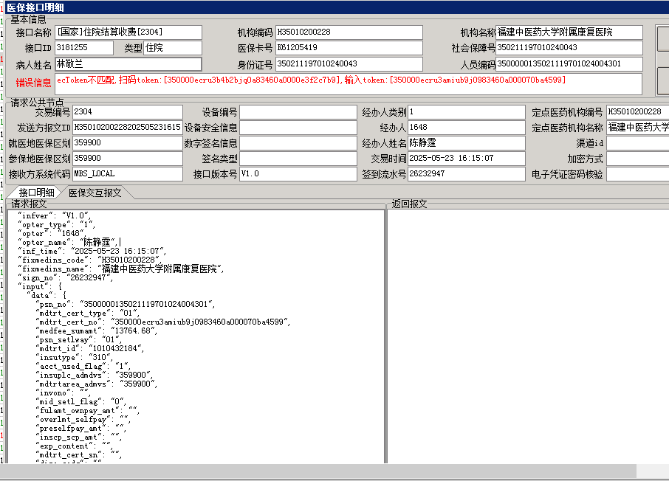Click the 签到流水号 field 26232947
669x481 pixels.
[x=467, y=174]
